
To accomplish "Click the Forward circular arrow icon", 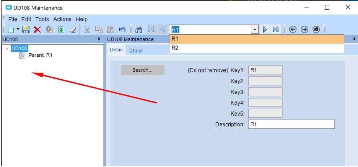I will coord(304,29).
